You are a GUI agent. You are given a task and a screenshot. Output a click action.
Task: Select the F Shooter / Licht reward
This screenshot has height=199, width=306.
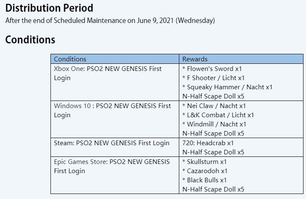tap(213, 78)
